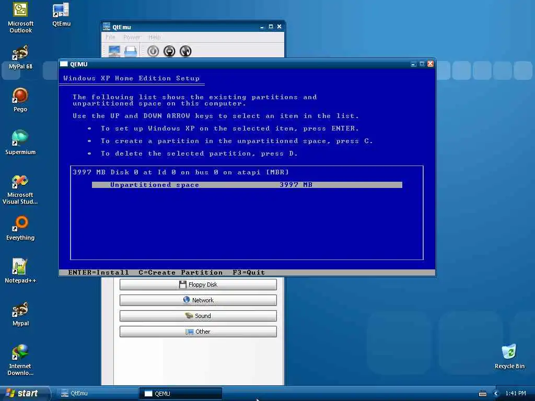Open the Power menu in QtEmu

point(132,37)
